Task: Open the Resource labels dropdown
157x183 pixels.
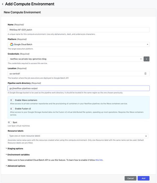Action: tap(146, 136)
